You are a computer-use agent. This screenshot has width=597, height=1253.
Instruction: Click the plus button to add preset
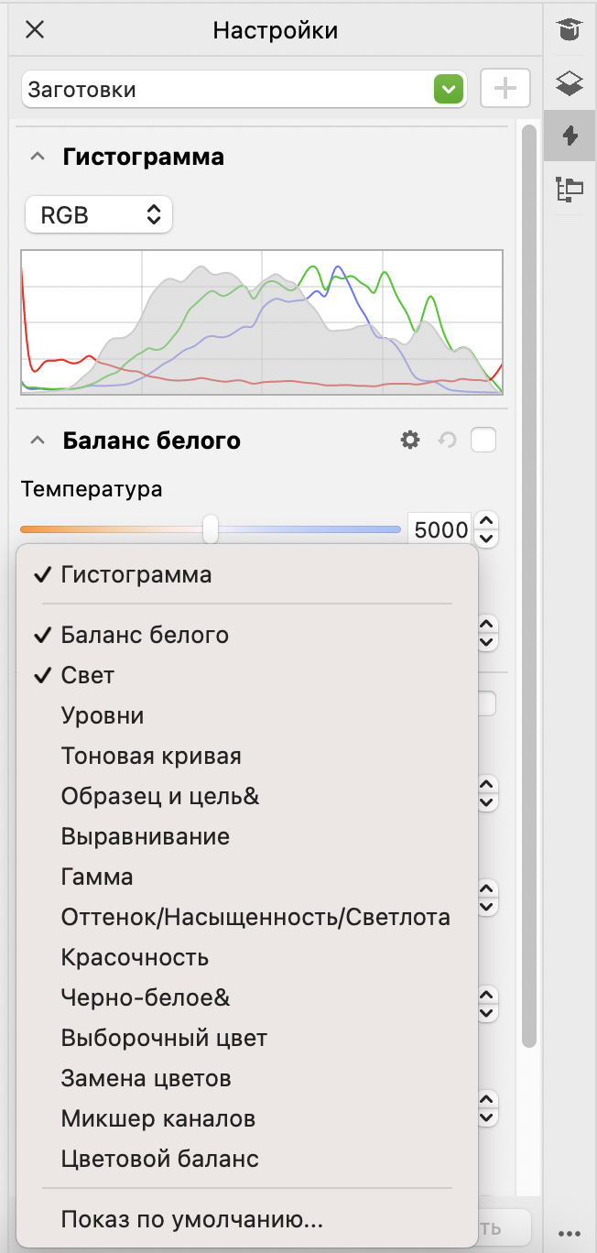tap(505, 89)
